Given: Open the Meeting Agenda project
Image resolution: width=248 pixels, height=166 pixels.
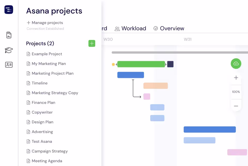Looking at the screenshot, I should coord(47,161).
